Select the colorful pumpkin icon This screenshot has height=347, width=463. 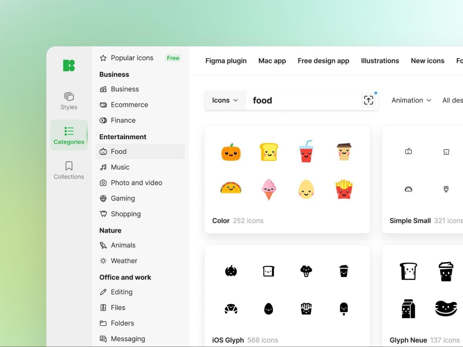click(x=231, y=152)
